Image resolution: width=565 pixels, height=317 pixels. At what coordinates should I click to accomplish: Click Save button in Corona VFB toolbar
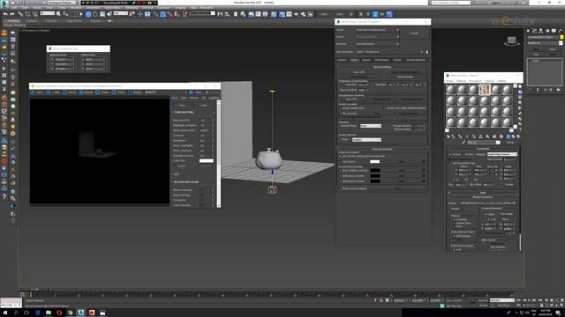tap(37, 92)
